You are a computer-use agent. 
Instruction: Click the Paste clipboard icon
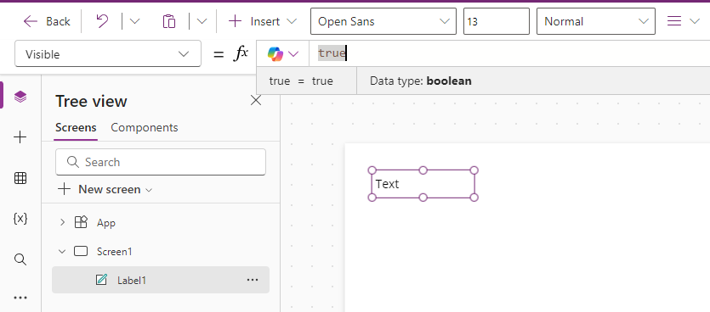click(x=169, y=21)
